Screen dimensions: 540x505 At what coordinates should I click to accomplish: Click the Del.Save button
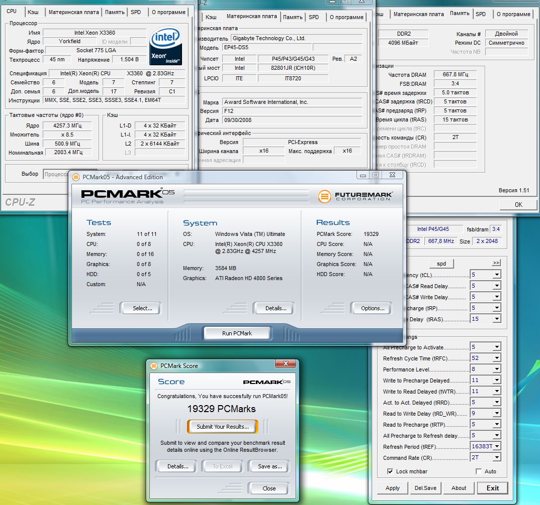pyautogui.click(x=425, y=488)
